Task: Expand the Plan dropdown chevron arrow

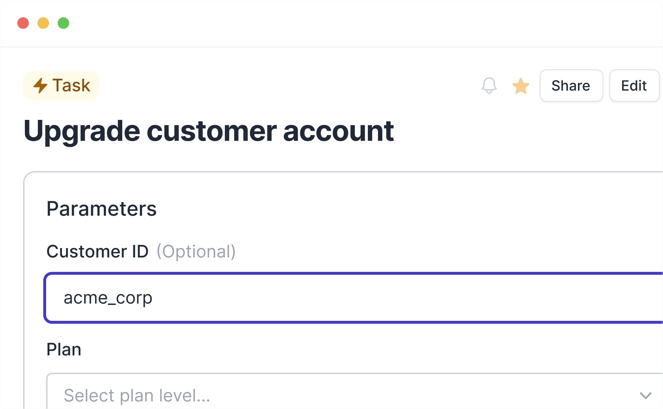Action: coord(645,396)
